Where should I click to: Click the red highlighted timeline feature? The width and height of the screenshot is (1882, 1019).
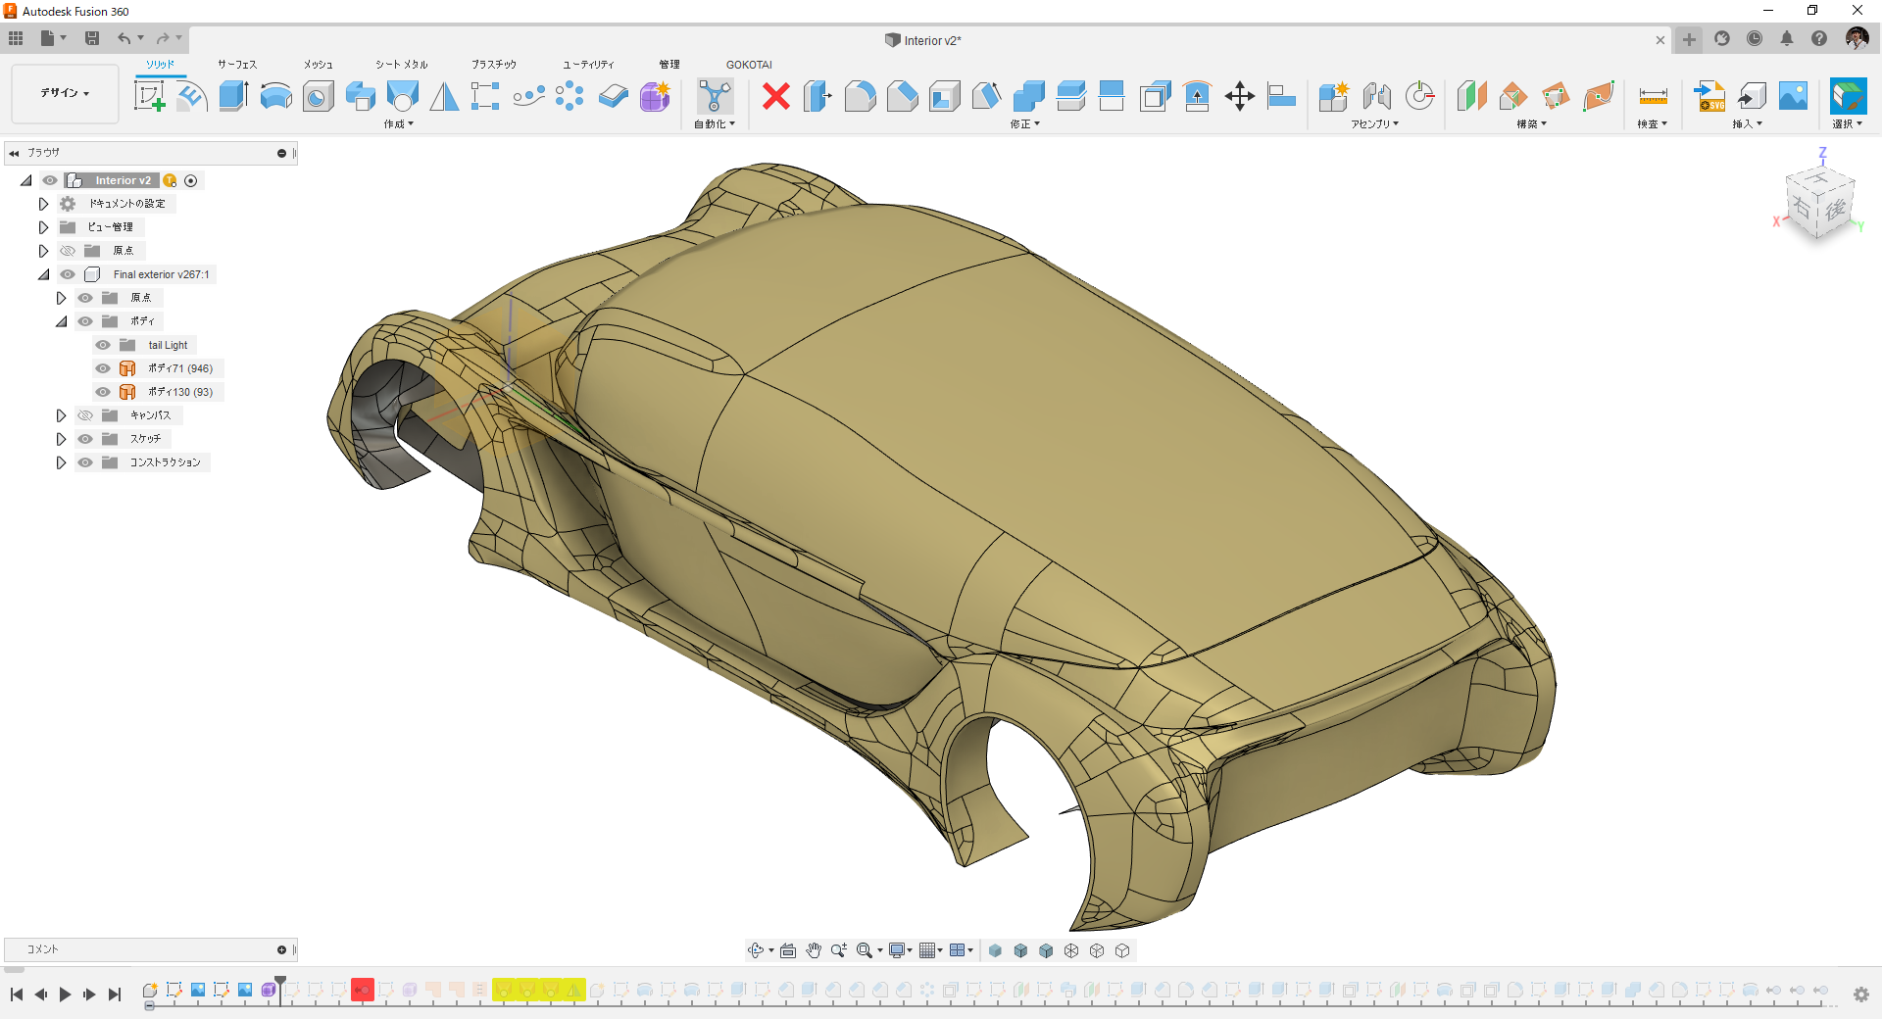click(x=363, y=991)
